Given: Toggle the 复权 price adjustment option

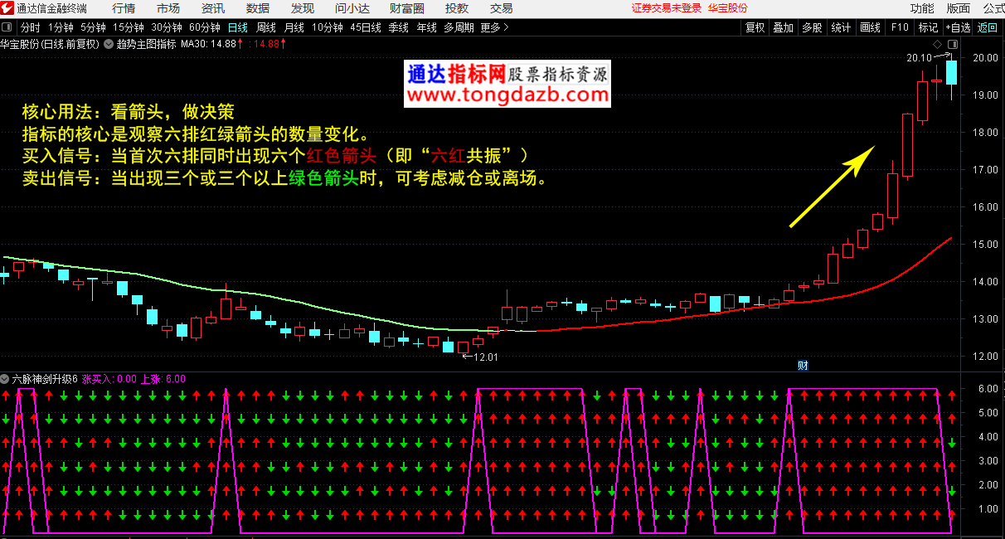Looking at the screenshot, I should tap(755, 27).
